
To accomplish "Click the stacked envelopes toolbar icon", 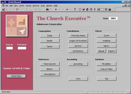I will [x=99, y=9].
